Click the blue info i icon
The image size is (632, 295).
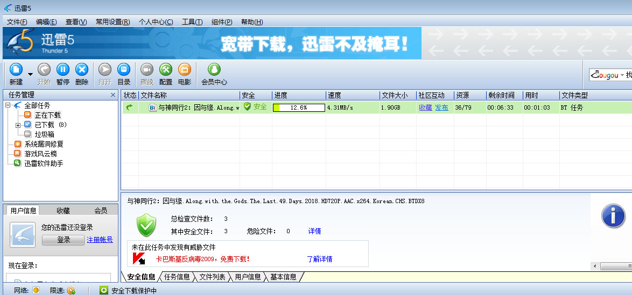coord(613,215)
